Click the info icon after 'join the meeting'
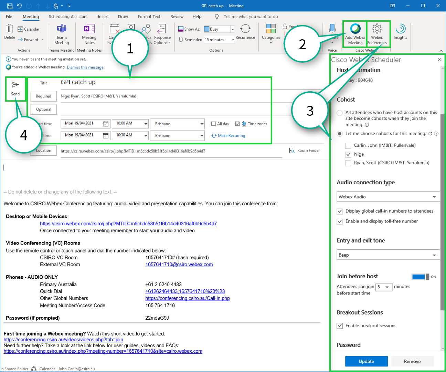Viewport: 446px width, 372px height. [367, 125]
